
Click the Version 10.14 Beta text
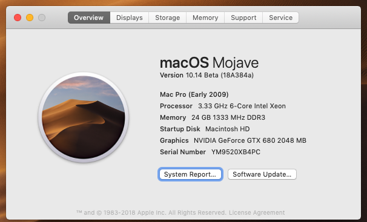click(207, 75)
